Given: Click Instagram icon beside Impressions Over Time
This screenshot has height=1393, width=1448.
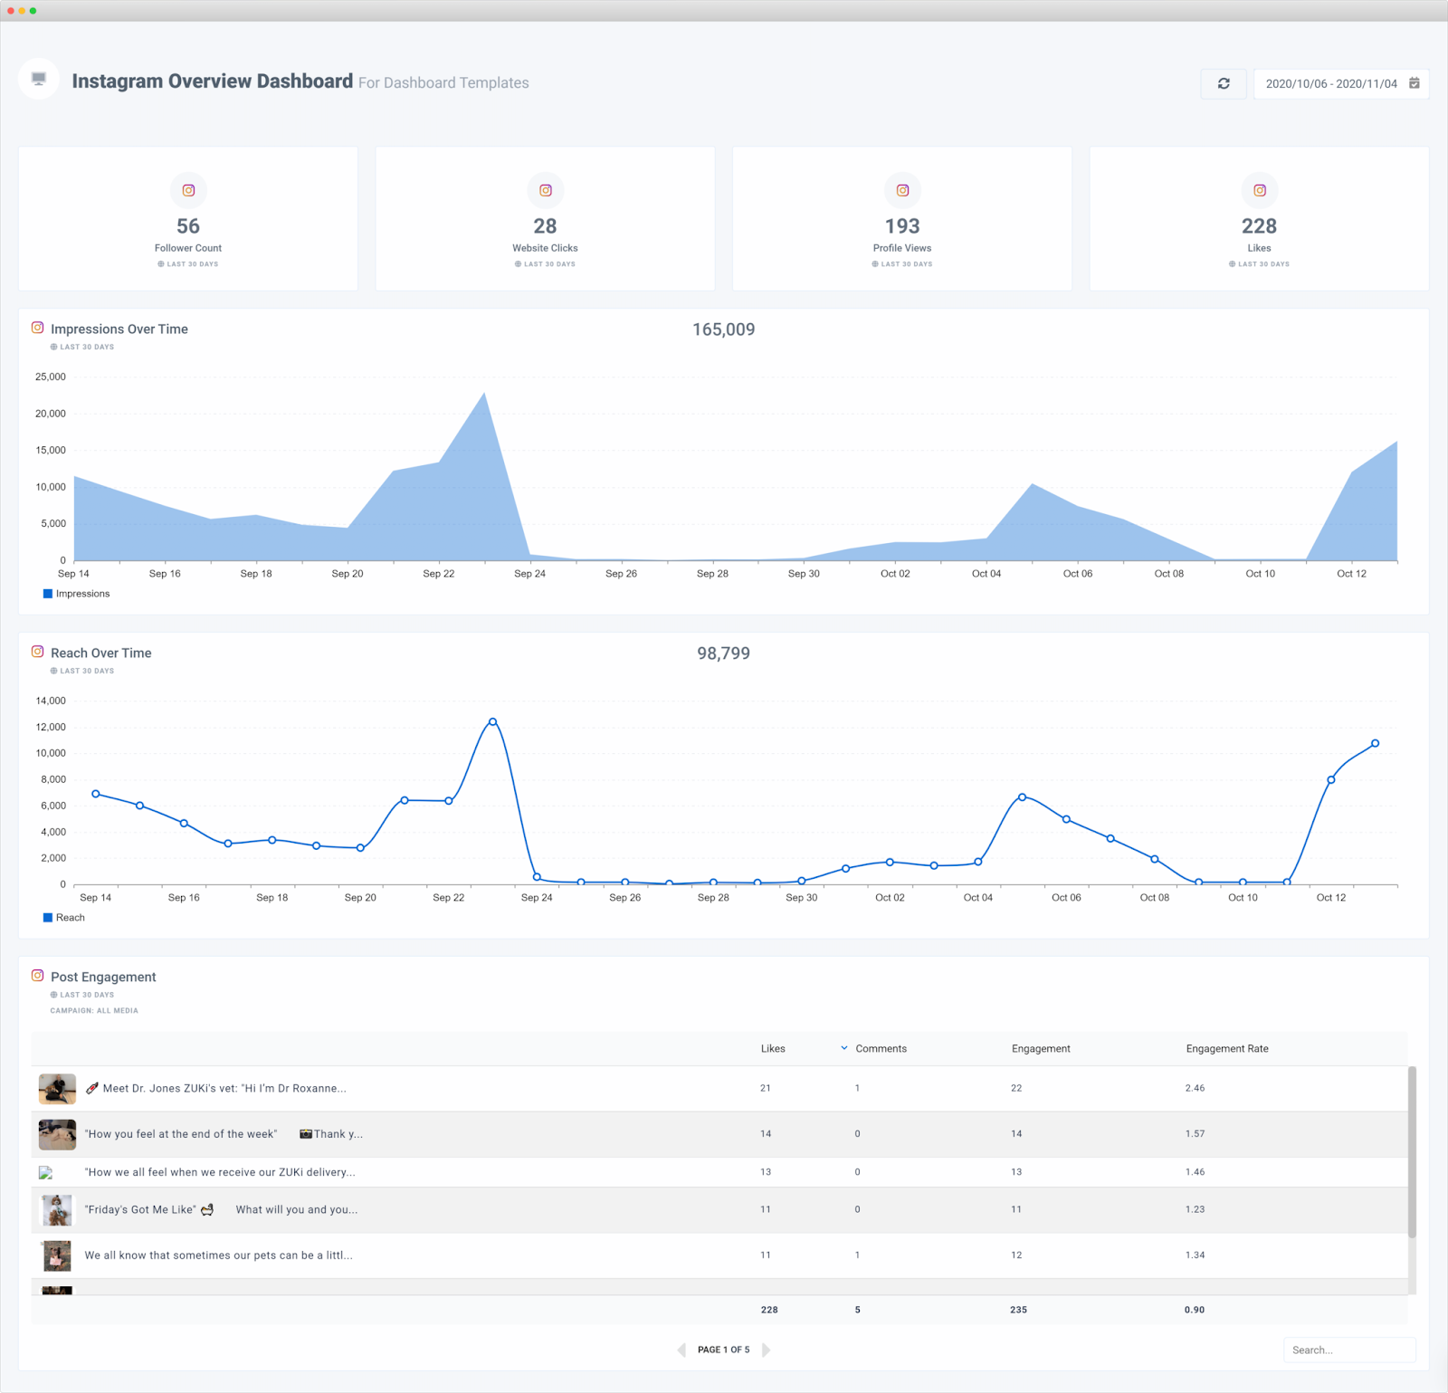Looking at the screenshot, I should 38,328.
